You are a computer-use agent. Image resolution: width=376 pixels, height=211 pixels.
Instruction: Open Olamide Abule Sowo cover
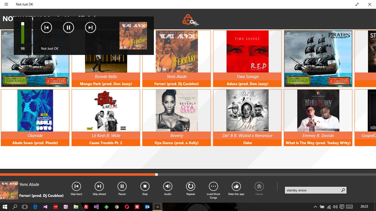pos(35,110)
